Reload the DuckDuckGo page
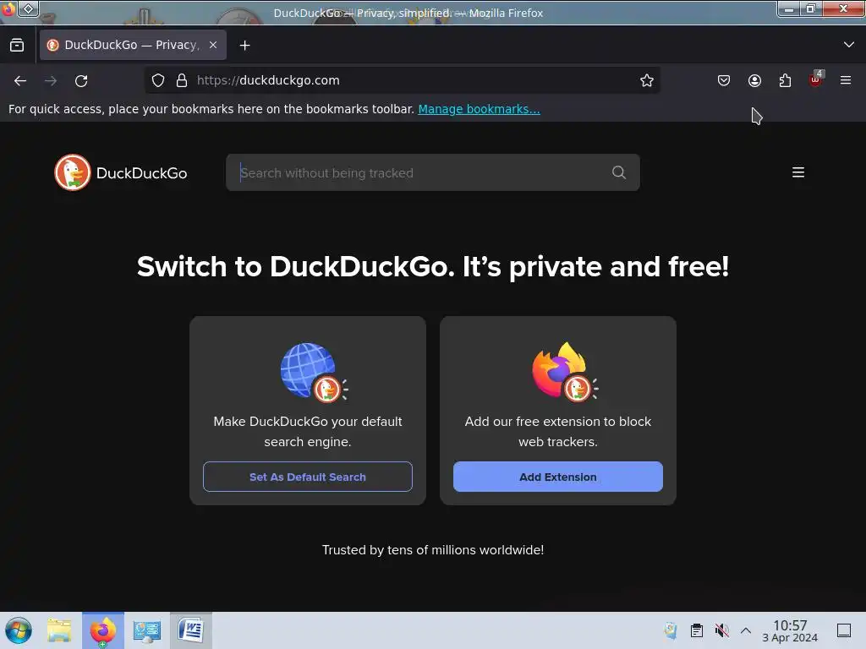866x649 pixels. pyautogui.click(x=81, y=80)
